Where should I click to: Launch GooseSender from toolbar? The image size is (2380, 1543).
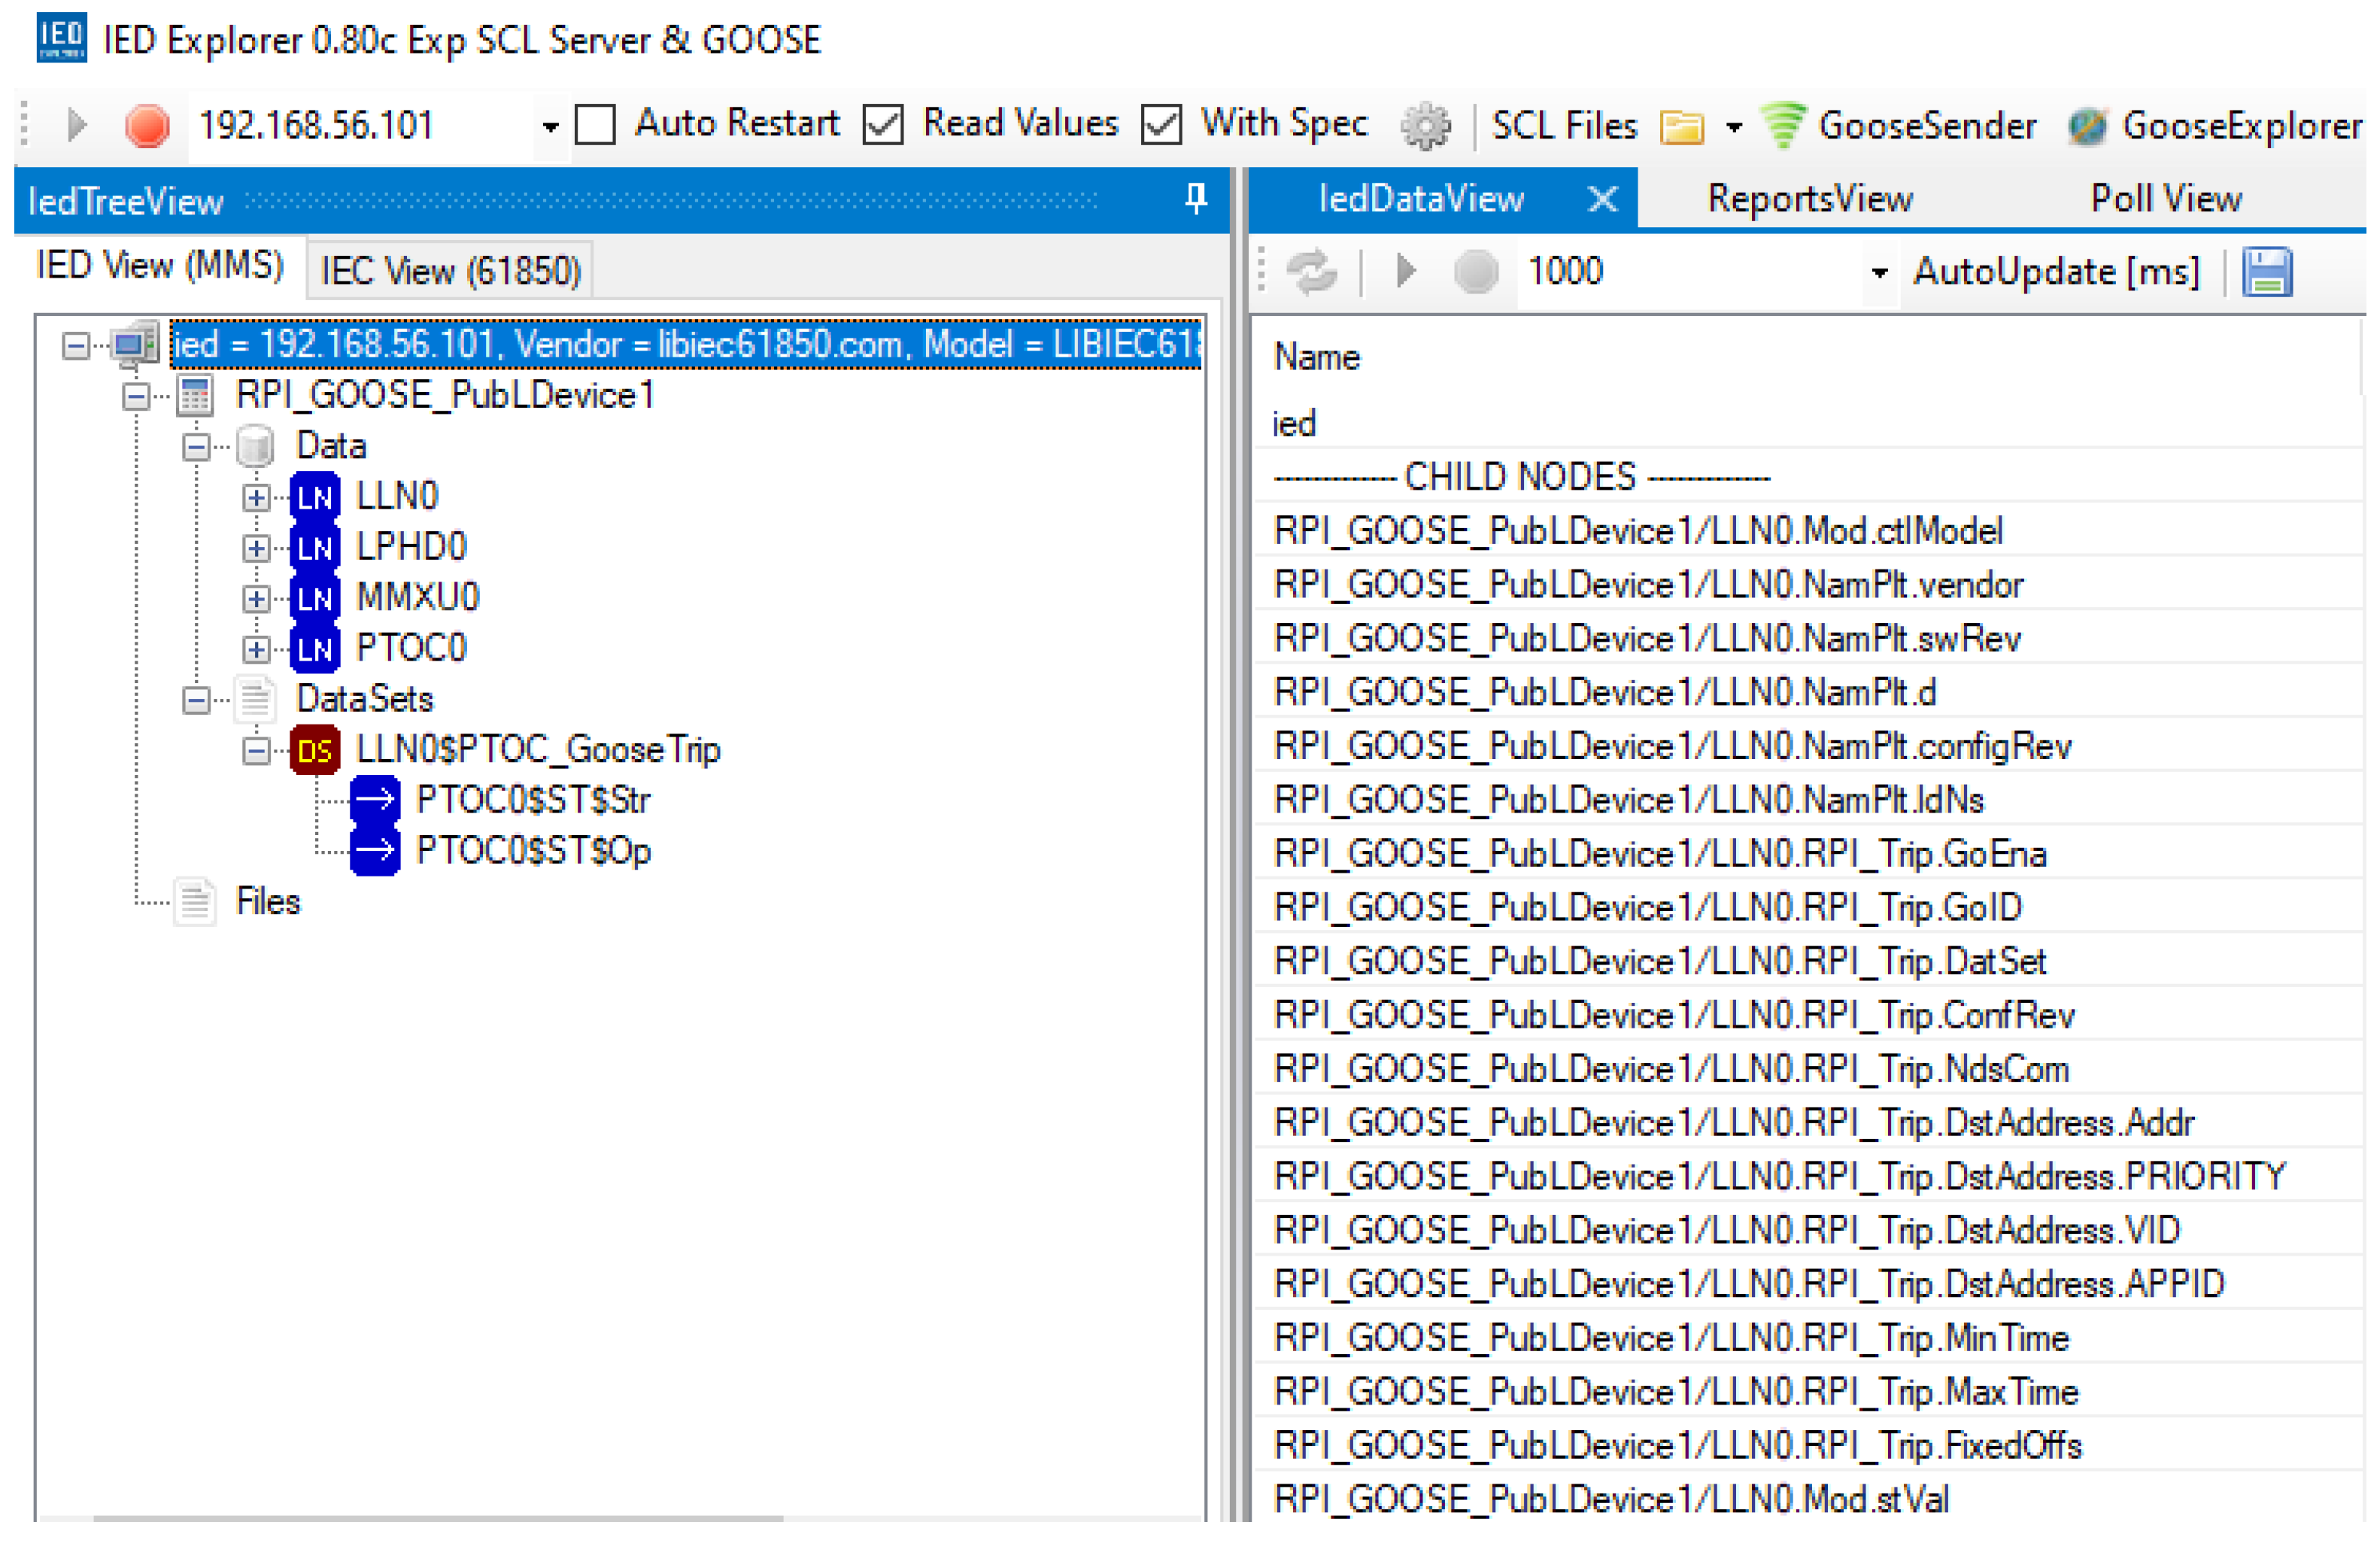(x=1899, y=126)
